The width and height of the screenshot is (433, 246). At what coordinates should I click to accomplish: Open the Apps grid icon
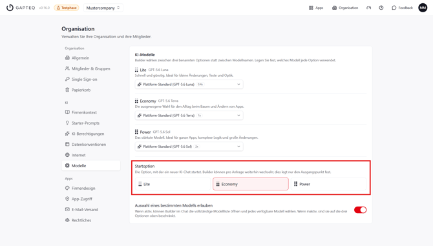click(311, 8)
